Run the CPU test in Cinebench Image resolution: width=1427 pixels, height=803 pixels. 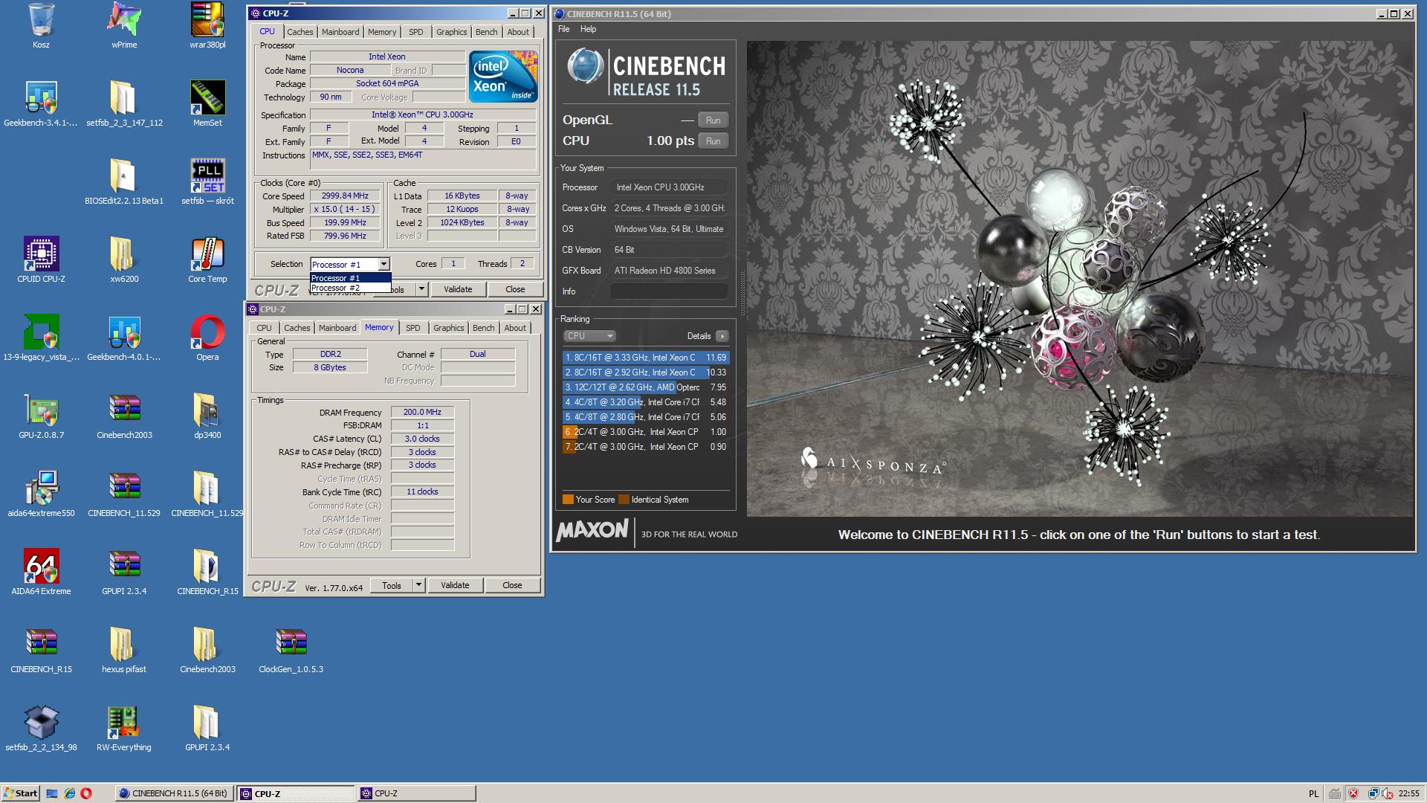[713, 141]
